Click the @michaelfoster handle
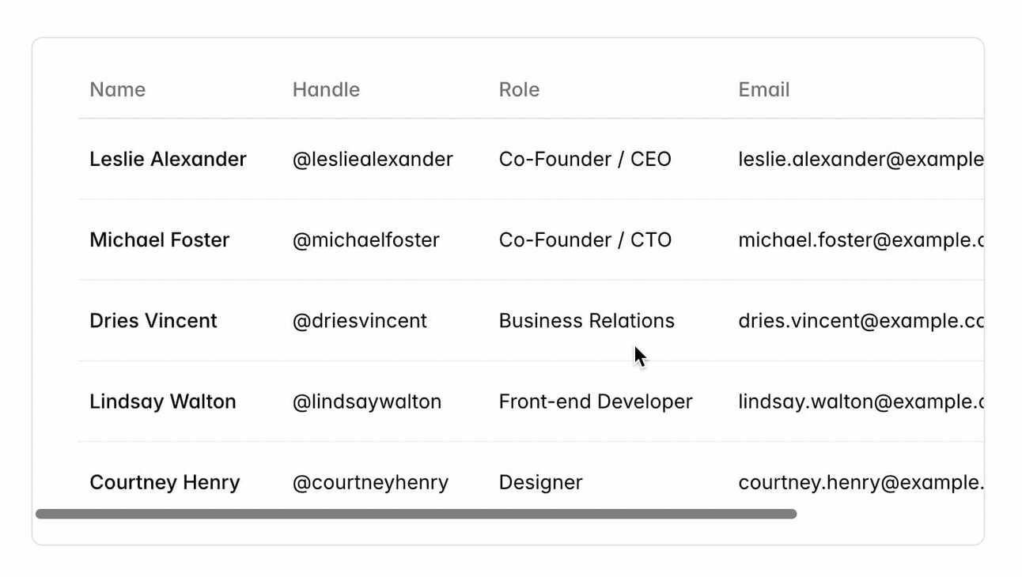1022x577 pixels. (x=366, y=239)
